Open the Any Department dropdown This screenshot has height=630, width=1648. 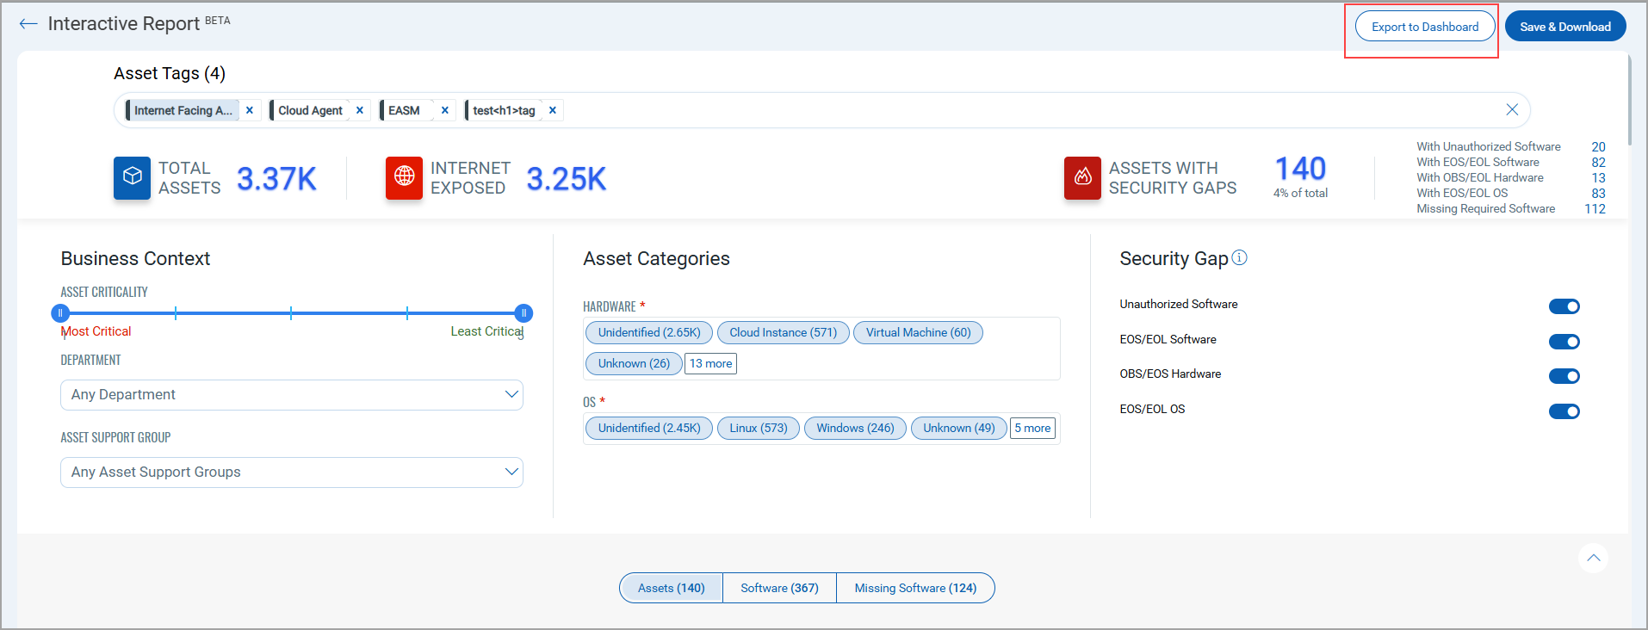(292, 395)
